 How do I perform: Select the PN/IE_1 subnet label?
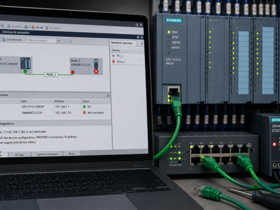point(51,75)
